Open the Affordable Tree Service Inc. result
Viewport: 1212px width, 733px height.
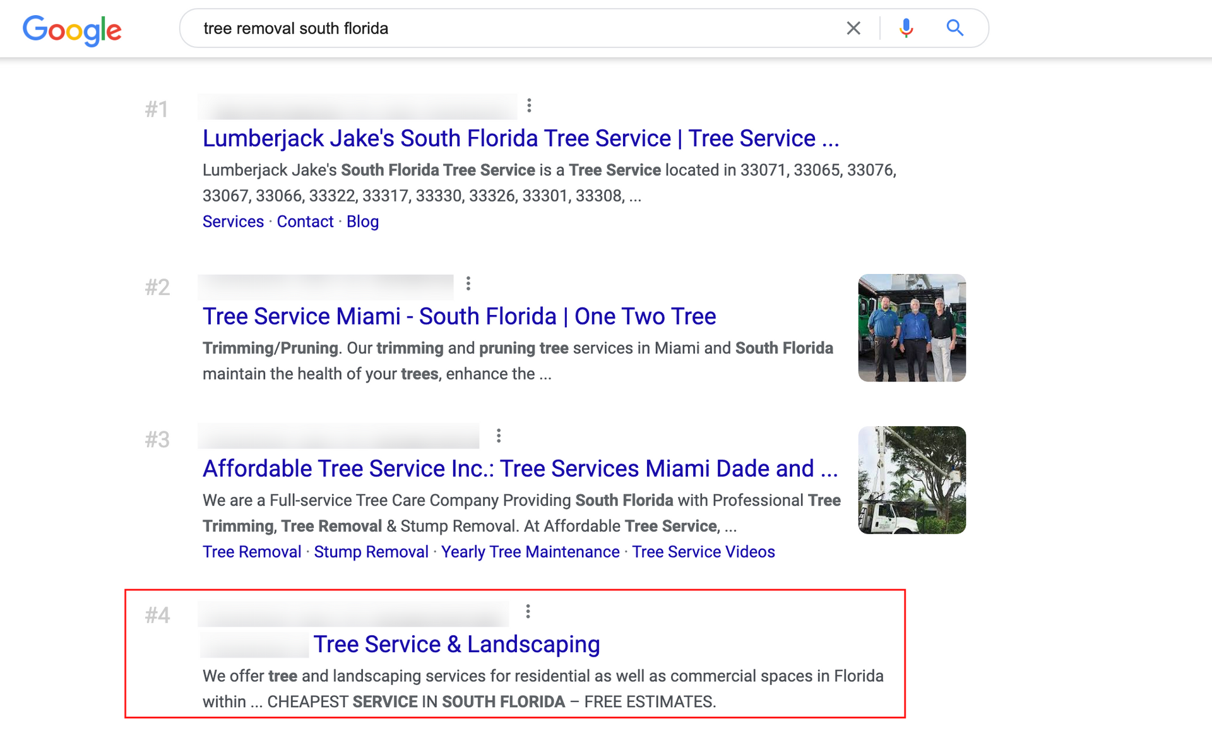click(520, 468)
